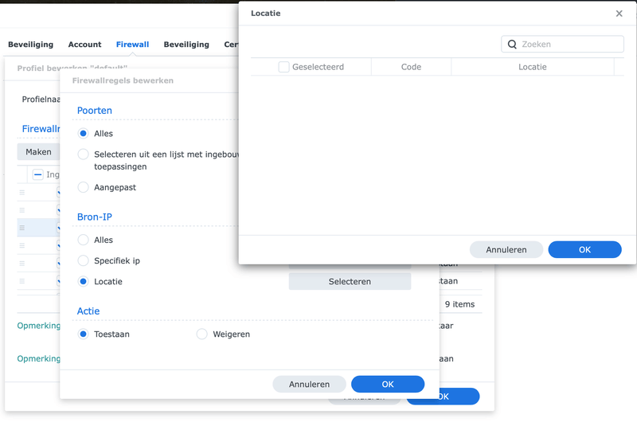Toggle the minus checkbox in the rules table header

point(37,174)
